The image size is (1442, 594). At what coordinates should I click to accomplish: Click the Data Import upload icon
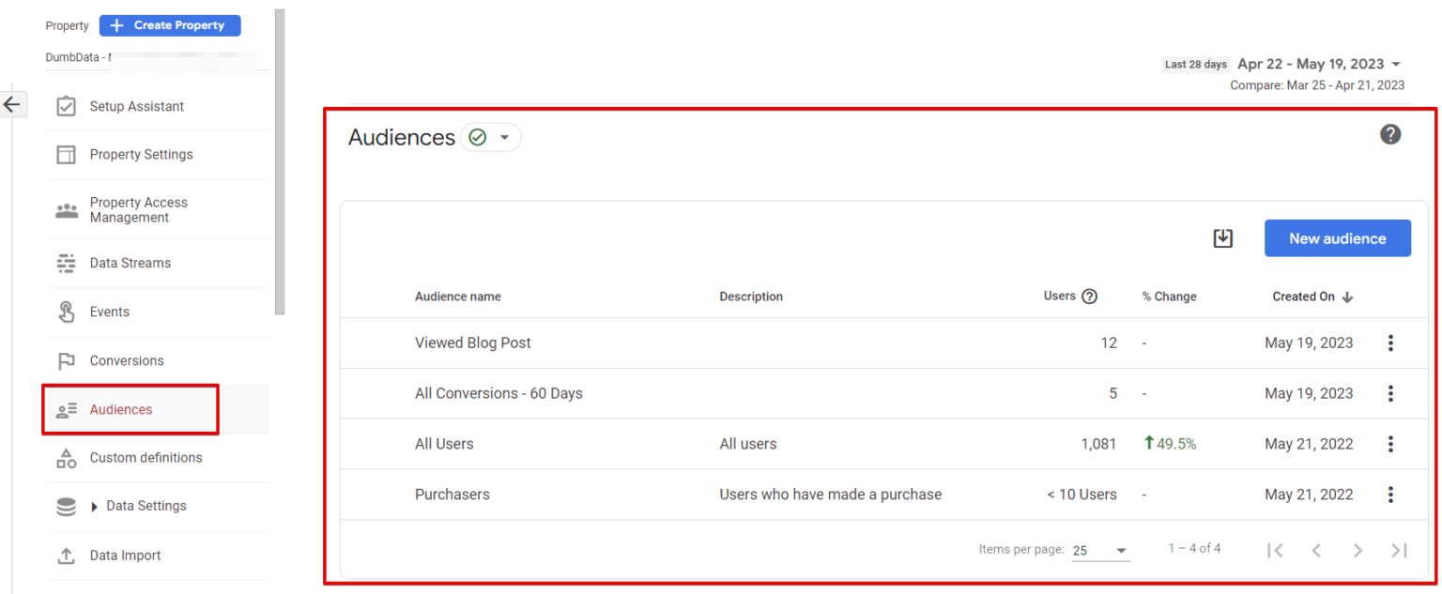[66, 555]
